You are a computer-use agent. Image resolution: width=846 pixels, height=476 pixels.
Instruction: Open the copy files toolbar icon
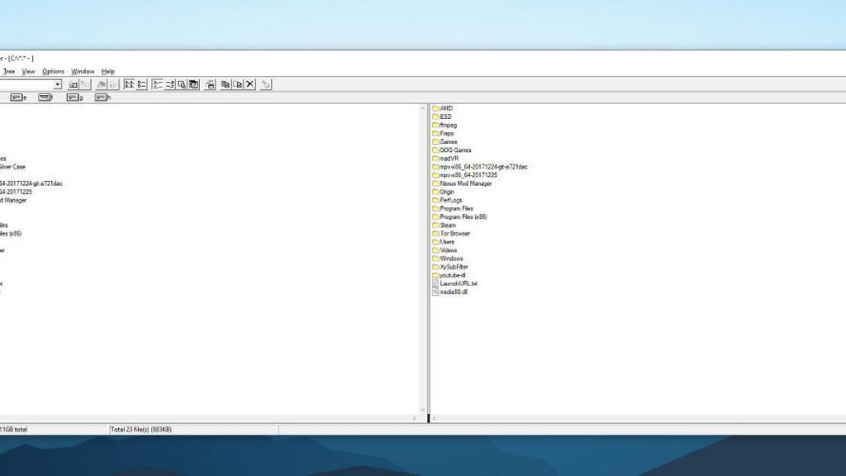[x=225, y=83]
